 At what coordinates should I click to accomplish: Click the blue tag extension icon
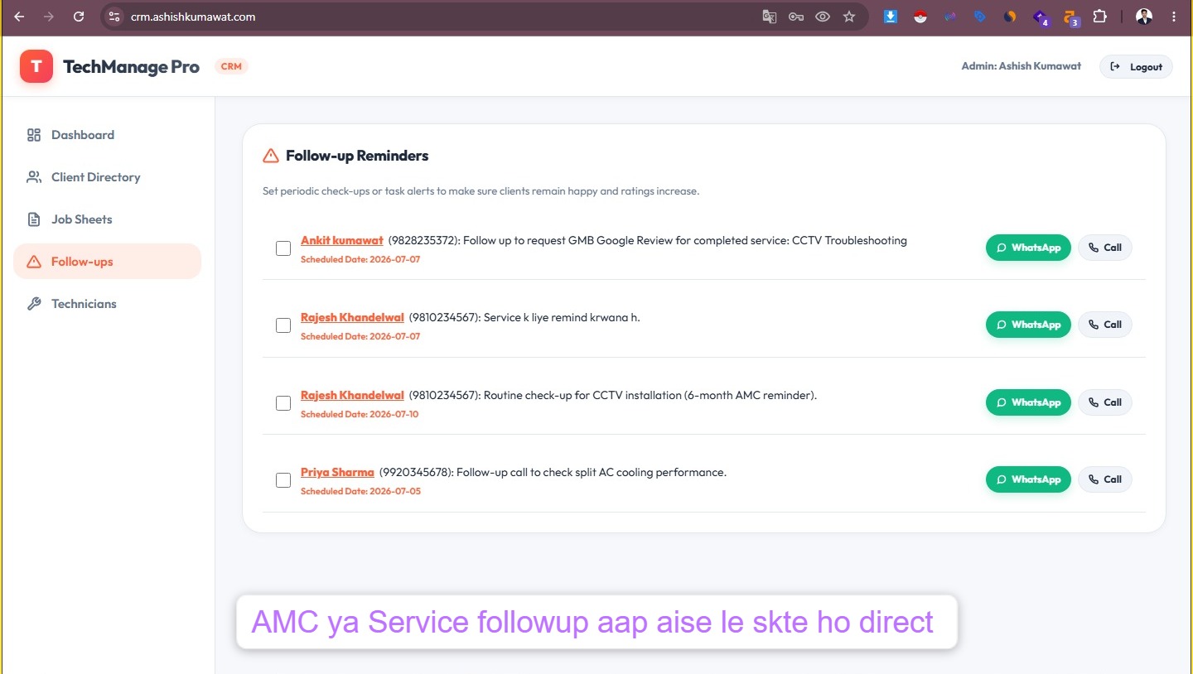[x=980, y=17]
